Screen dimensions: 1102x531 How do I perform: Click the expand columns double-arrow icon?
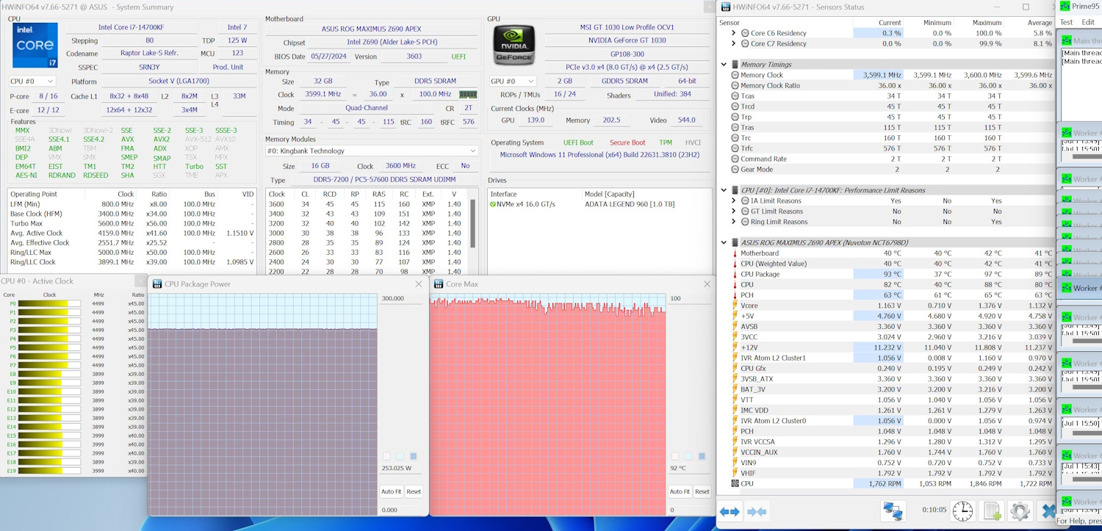click(730, 512)
